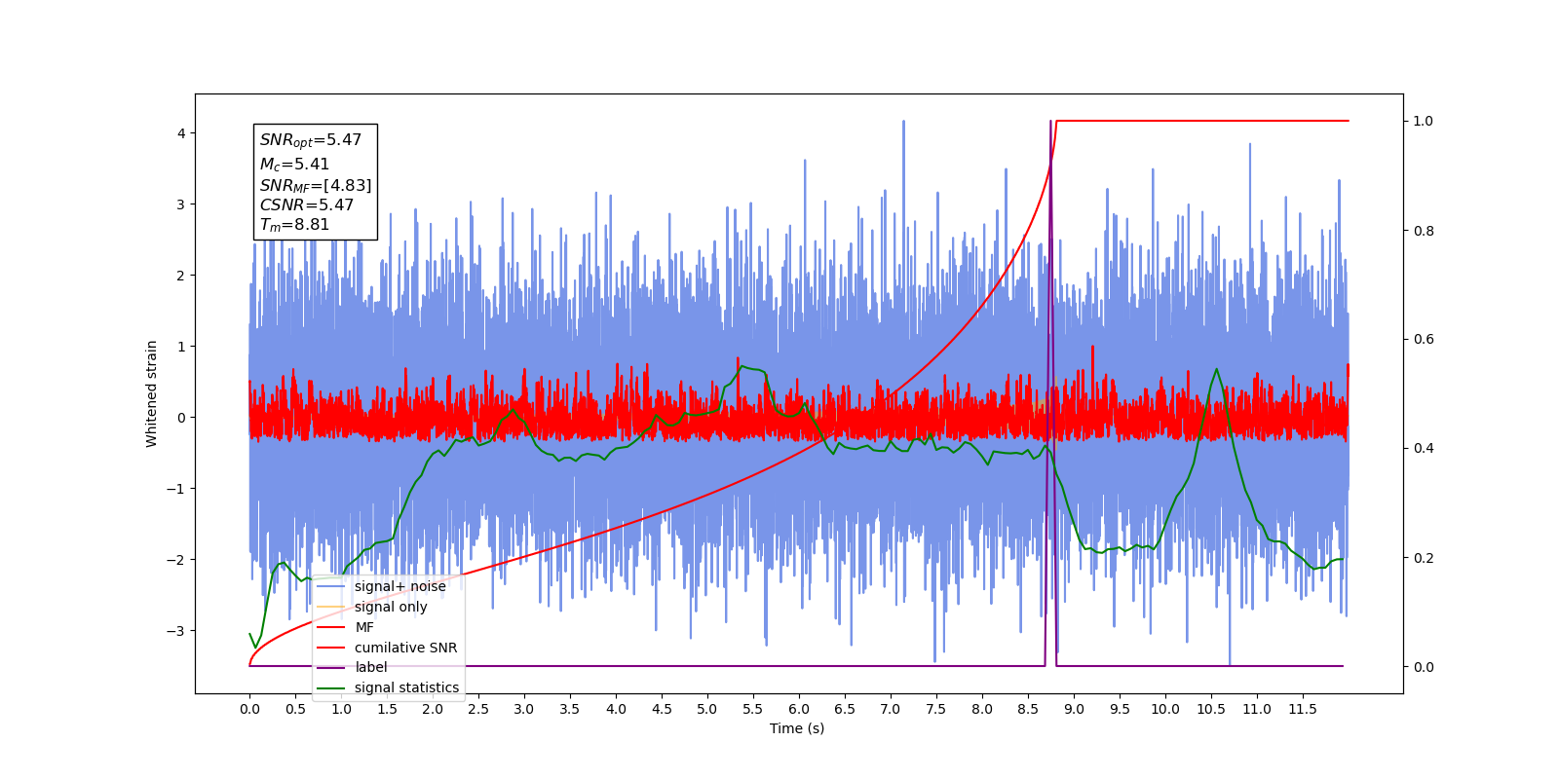This screenshot has width=1559, height=779.
Task: Click the −1 tick on strain axis
Action: point(176,489)
